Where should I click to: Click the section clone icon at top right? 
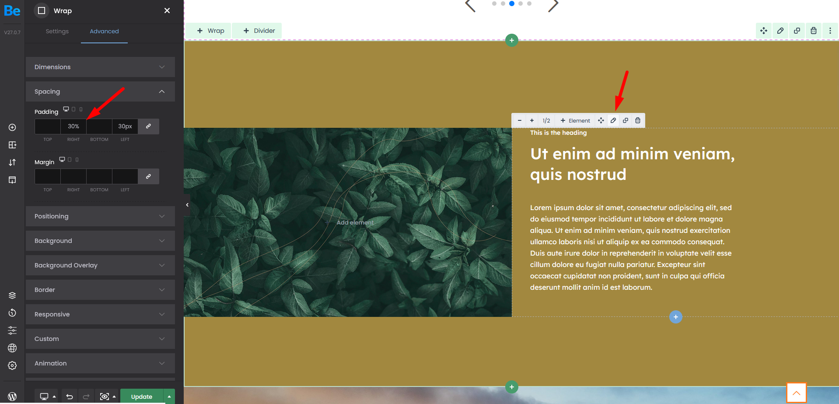pos(797,31)
